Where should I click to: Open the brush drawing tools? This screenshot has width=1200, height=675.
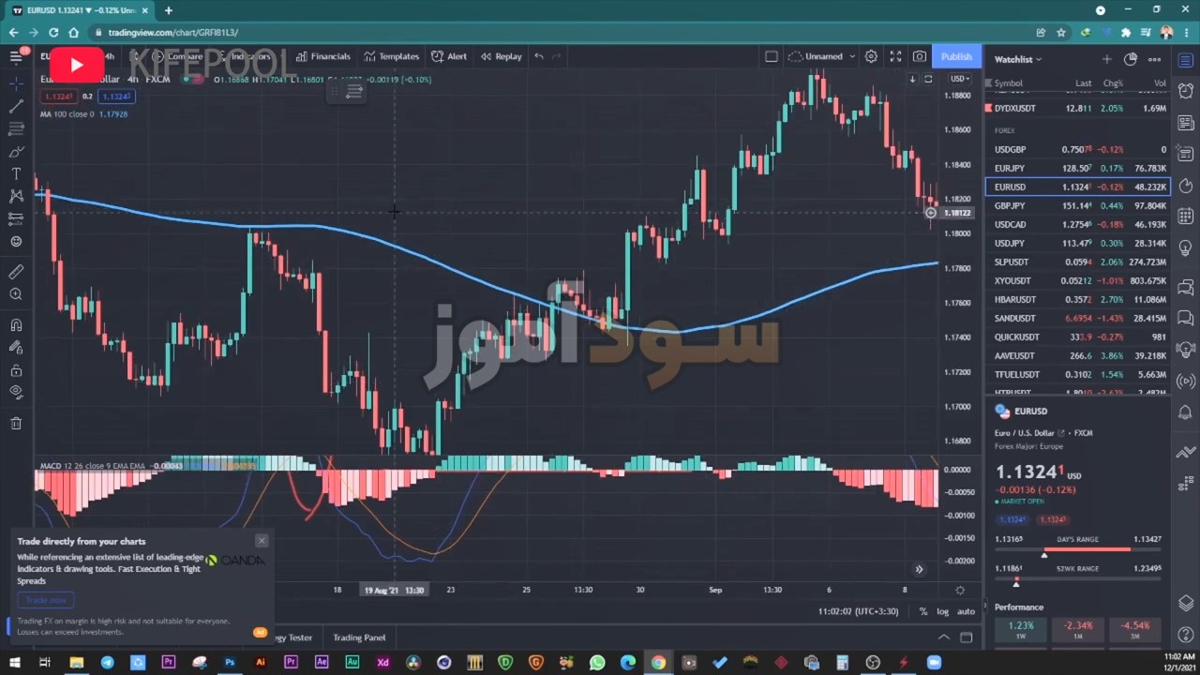tap(16, 151)
